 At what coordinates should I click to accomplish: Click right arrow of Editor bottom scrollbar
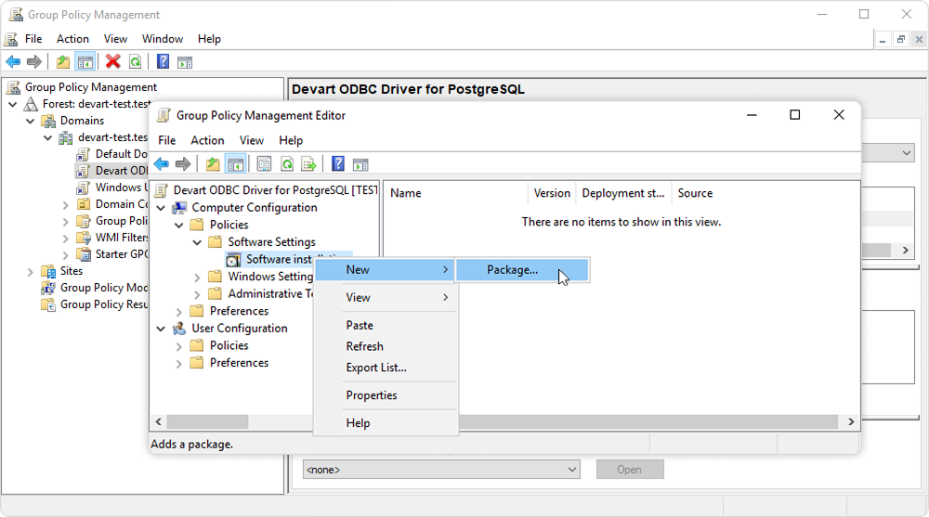point(851,421)
